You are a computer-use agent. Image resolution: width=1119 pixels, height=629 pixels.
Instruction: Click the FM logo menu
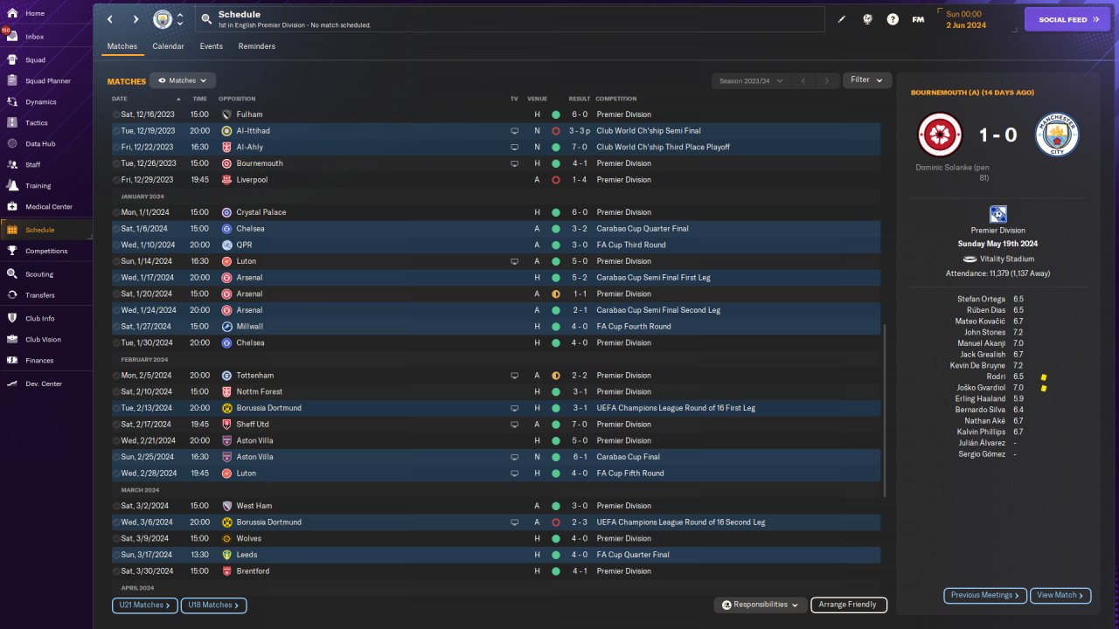[x=918, y=19]
